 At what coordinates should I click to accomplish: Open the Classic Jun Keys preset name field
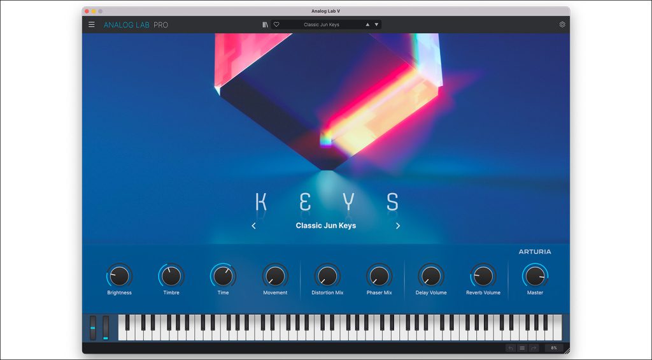tap(322, 25)
